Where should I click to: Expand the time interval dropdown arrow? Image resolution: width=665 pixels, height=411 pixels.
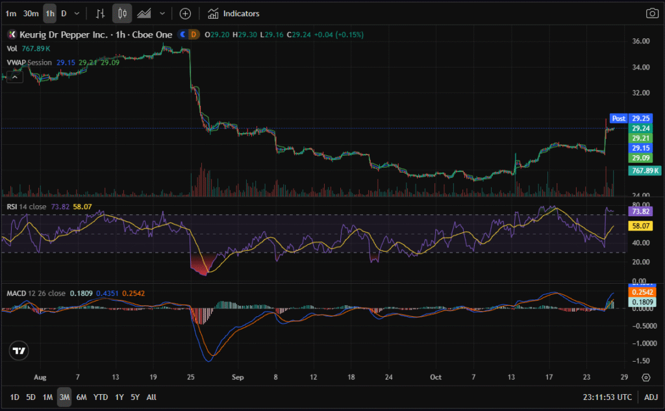coord(77,13)
